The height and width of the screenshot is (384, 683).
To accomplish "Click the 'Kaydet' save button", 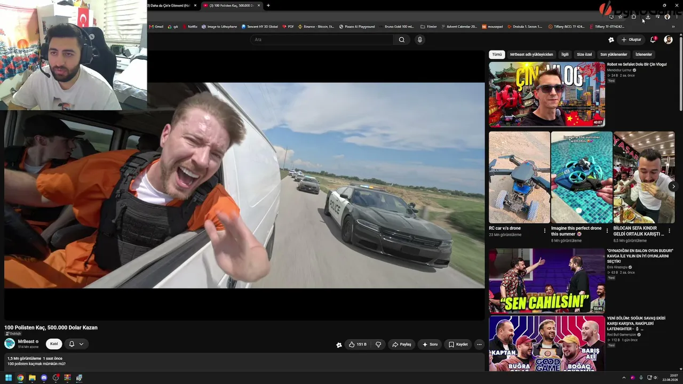I will tap(458, 345).
